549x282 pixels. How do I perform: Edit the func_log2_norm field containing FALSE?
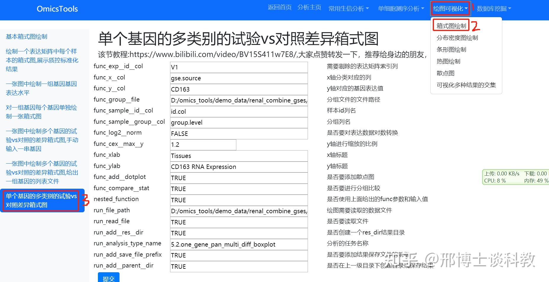[238, 133]
